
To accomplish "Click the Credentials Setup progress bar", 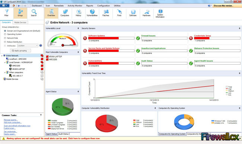I will [x=217, y=38].
